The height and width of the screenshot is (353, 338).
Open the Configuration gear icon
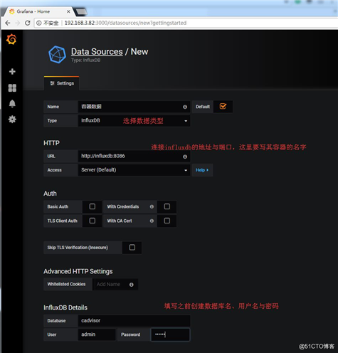pos(12,119)
